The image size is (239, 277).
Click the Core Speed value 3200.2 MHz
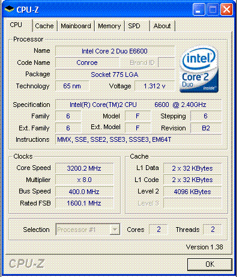pyautogui.click(x=84, y=168)
